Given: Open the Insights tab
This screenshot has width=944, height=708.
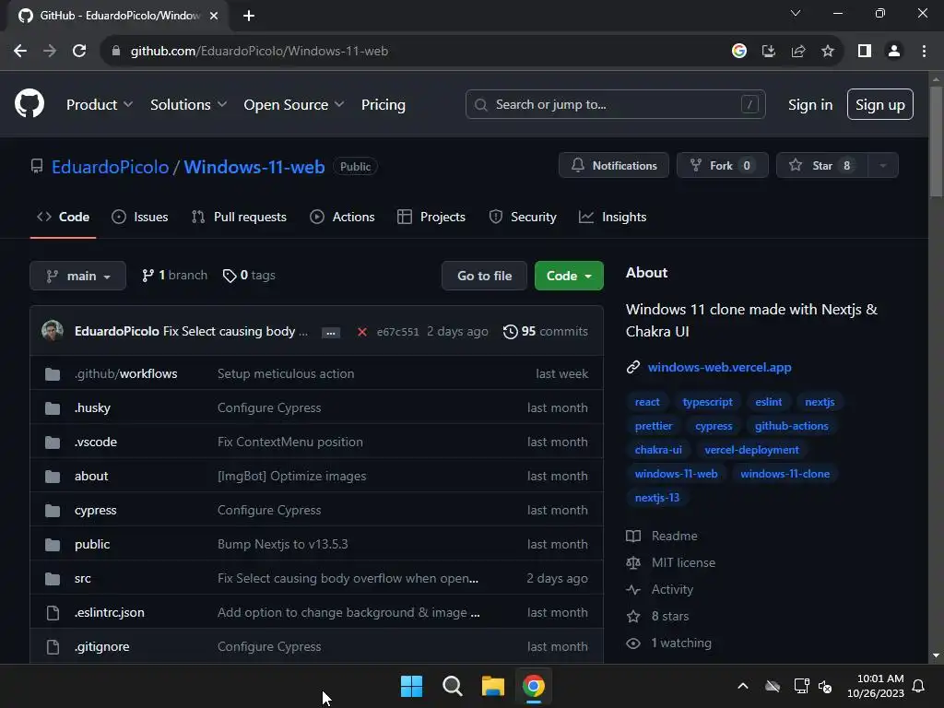Looking at the screenshot, I should 612,217.
